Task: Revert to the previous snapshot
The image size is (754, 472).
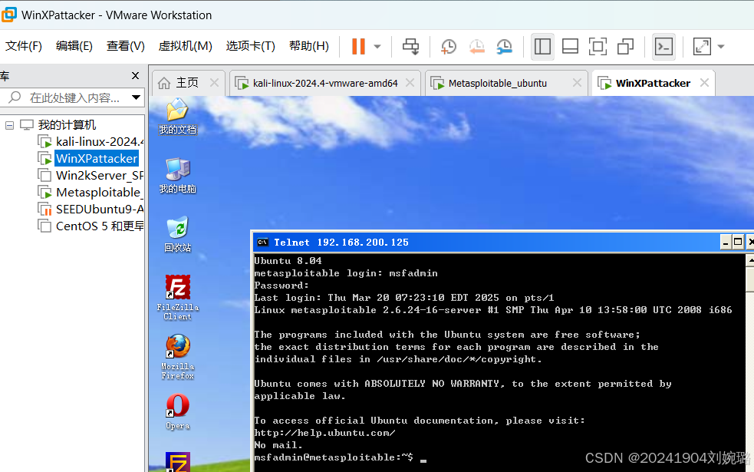Action: pos(476,47)
